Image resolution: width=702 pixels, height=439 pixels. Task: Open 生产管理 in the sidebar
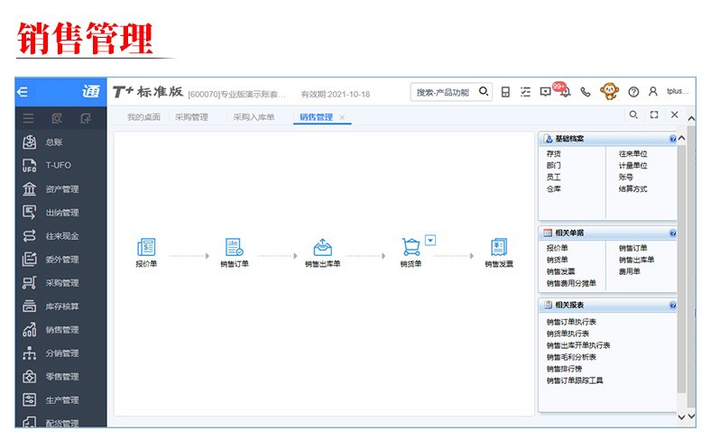(60, 400)
